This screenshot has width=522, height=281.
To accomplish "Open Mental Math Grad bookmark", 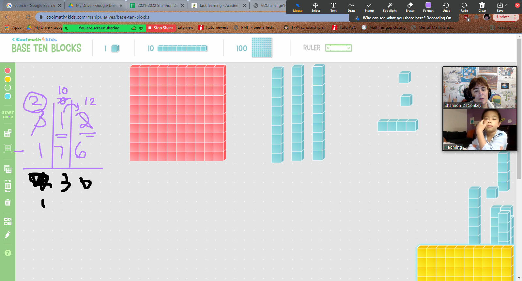I will click(433, 27).
